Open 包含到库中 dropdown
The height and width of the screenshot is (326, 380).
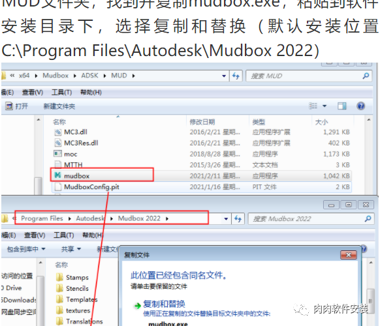coord(26,249)
